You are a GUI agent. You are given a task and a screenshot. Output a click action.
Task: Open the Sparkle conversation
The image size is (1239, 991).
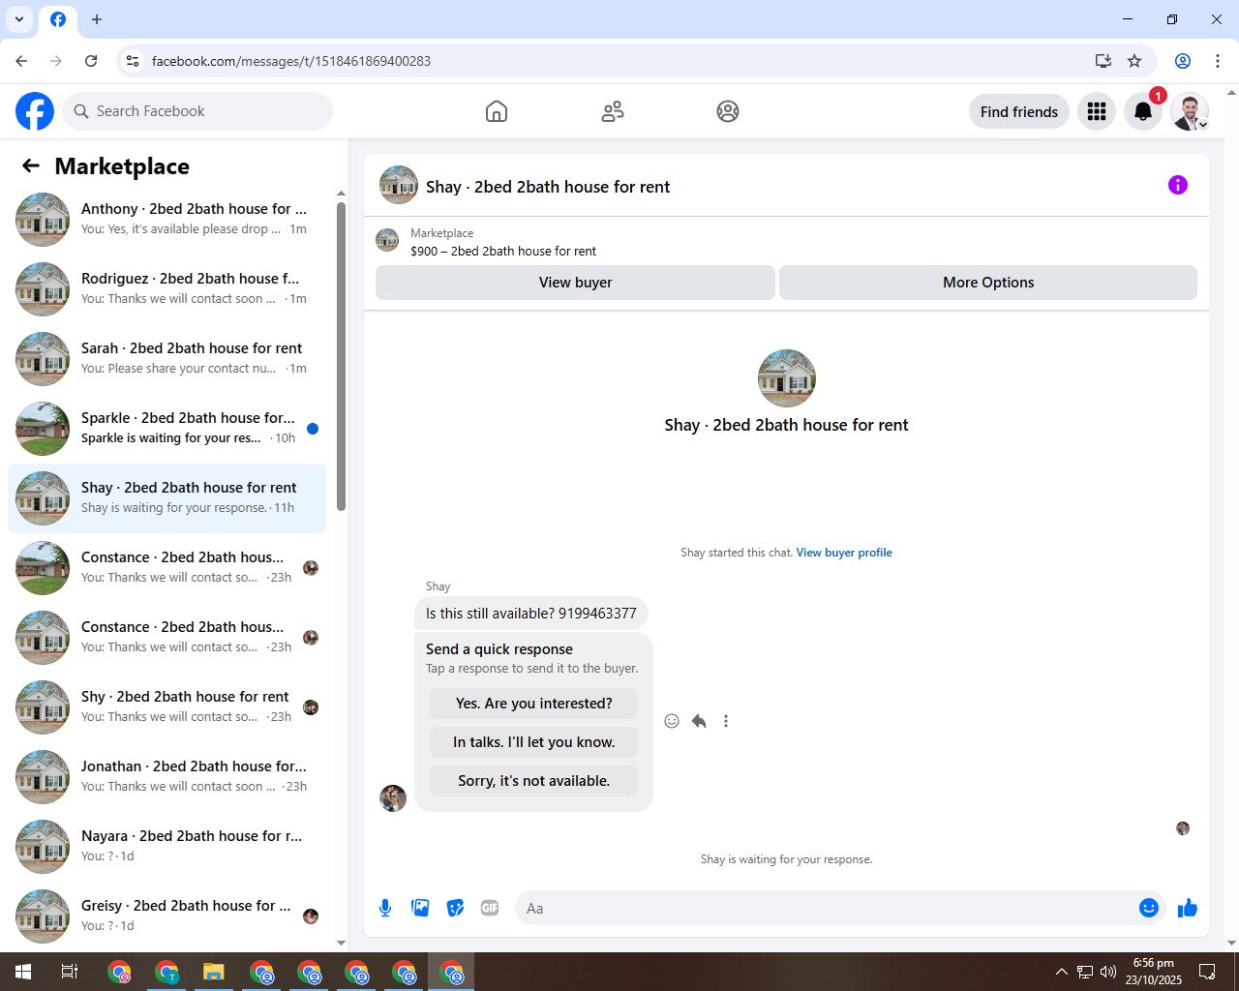tap(166, 428)
